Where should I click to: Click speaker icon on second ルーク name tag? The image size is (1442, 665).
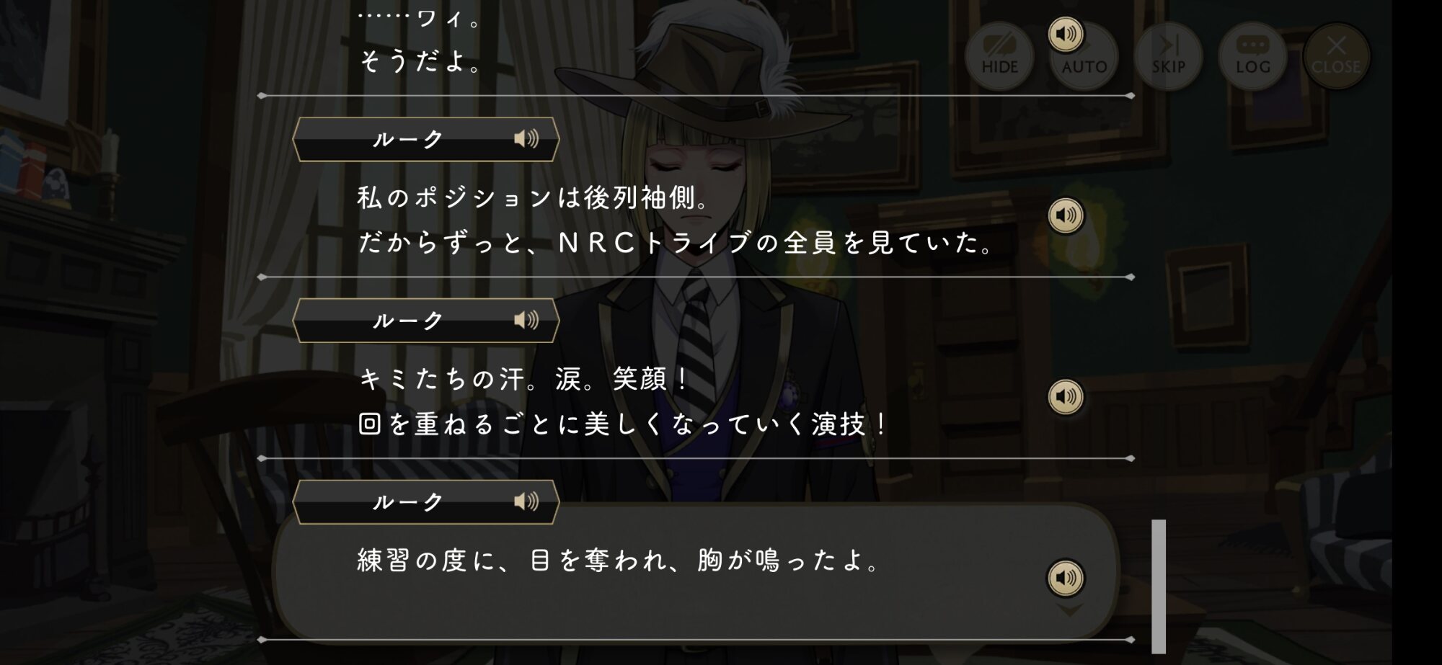tap(526, 320)
